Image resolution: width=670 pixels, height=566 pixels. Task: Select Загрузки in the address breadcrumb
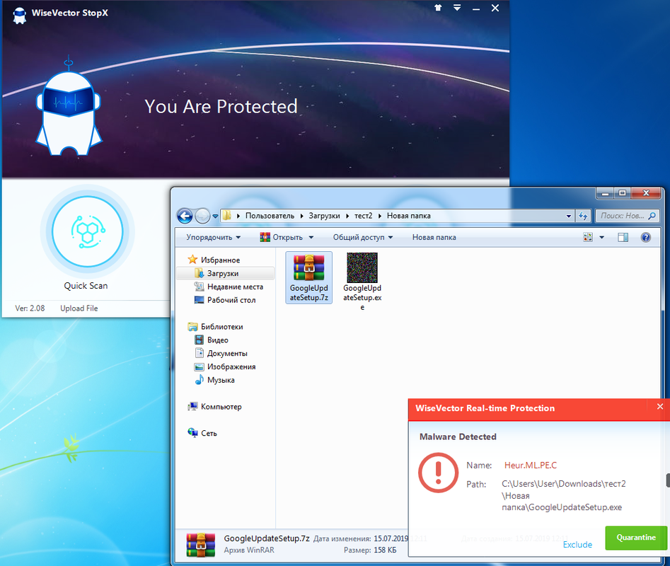click(x=324, y=216)
